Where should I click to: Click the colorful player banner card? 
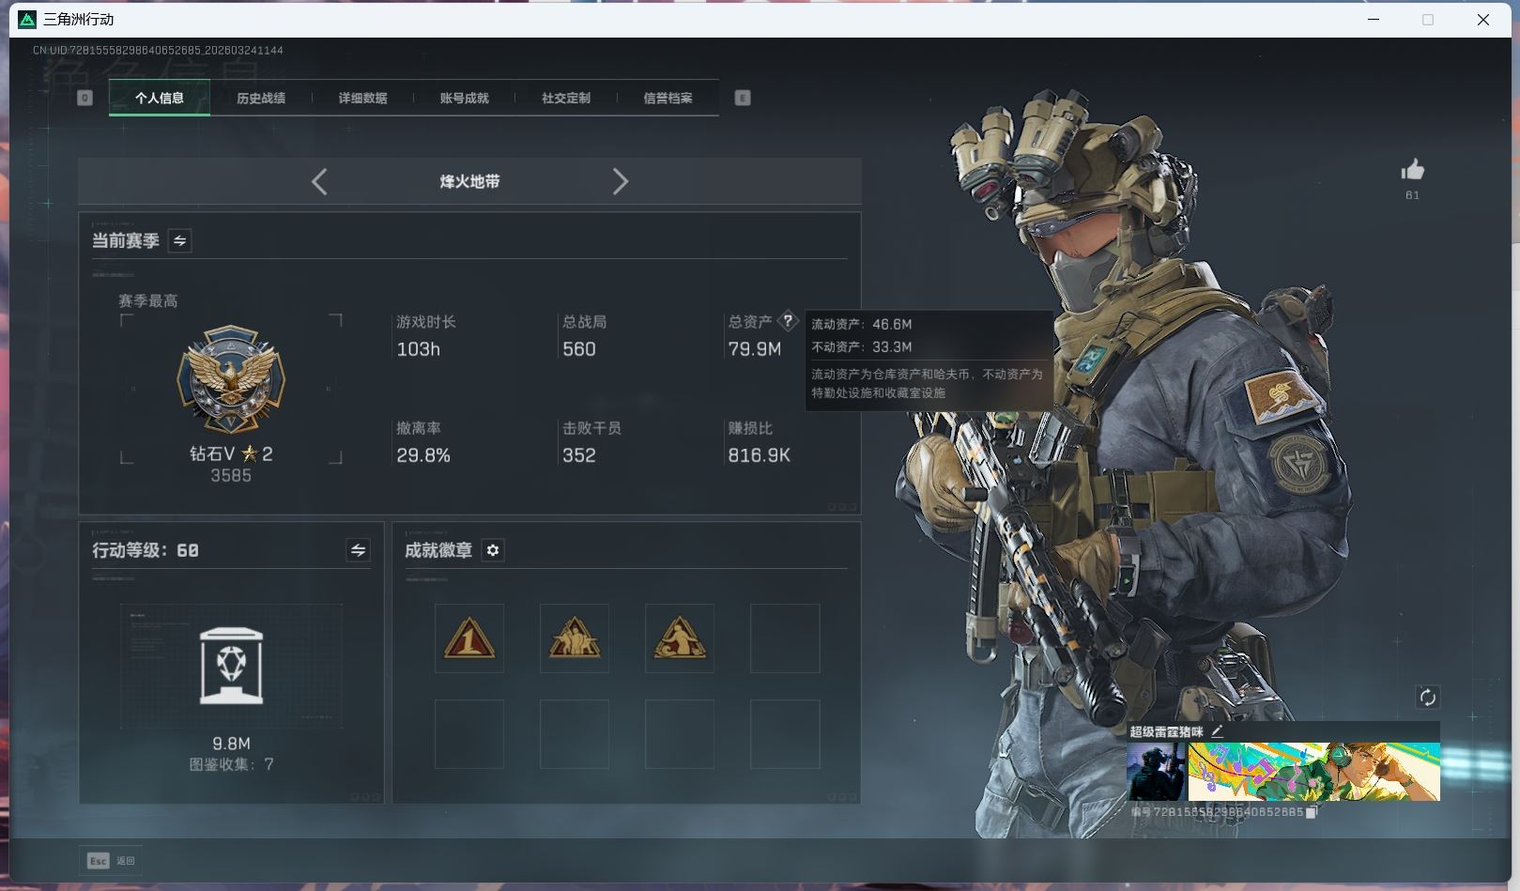point(1313,772)
